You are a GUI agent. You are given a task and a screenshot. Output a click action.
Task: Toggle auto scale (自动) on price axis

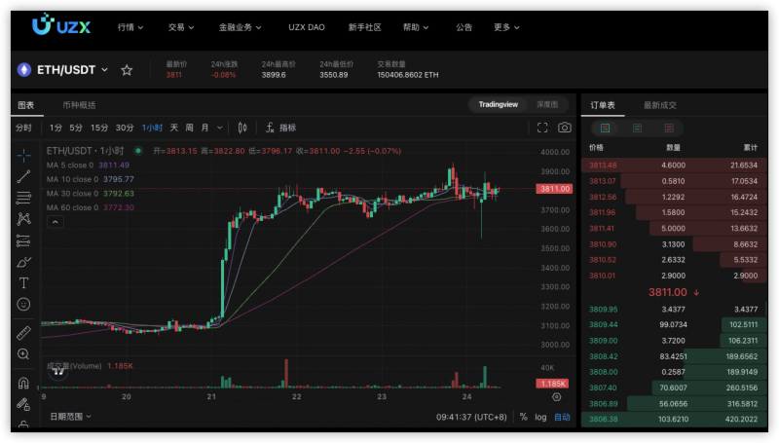coord(562,417)
